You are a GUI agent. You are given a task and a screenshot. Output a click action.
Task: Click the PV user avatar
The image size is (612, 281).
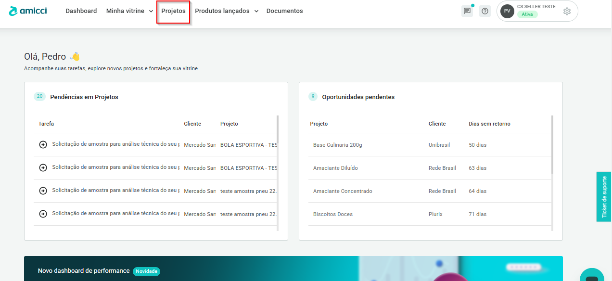(x=507, y=11)
